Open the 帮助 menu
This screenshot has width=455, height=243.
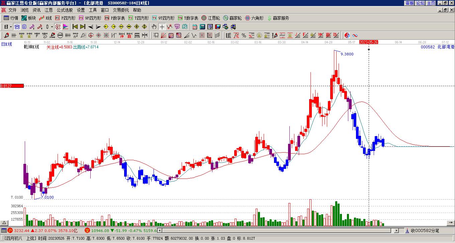click(137, 10)
